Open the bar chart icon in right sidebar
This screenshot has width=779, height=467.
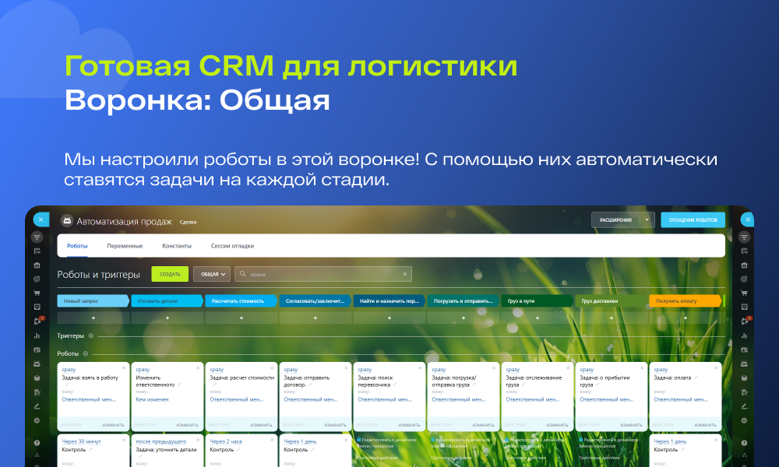[744, 336]
